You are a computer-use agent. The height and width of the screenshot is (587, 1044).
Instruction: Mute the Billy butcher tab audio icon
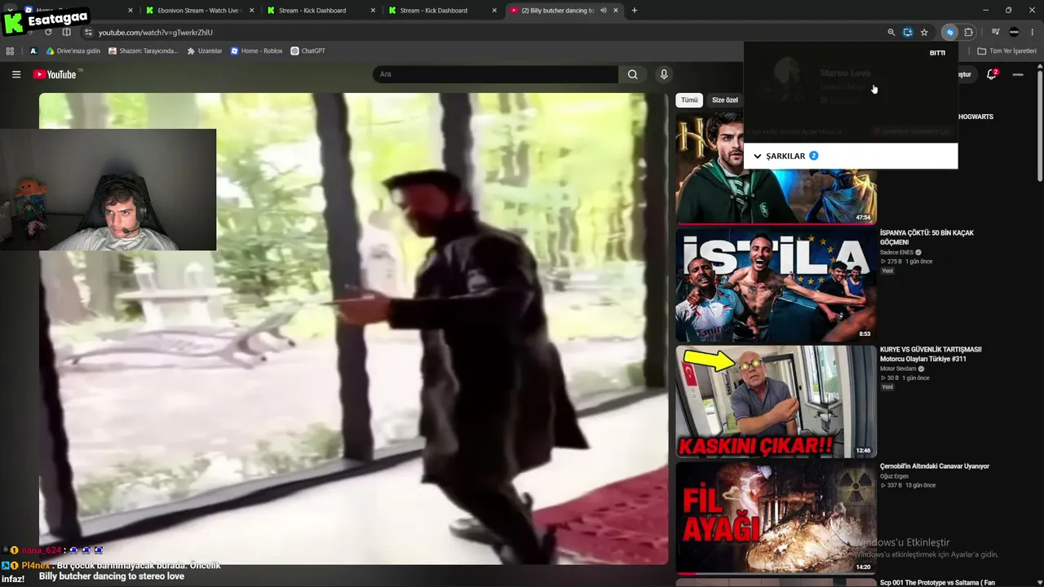pos(604,11)
